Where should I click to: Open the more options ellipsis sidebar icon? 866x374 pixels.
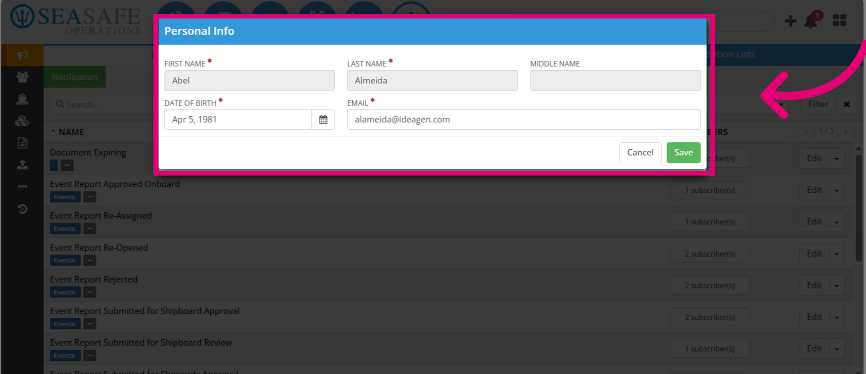[x=22, y=187]
